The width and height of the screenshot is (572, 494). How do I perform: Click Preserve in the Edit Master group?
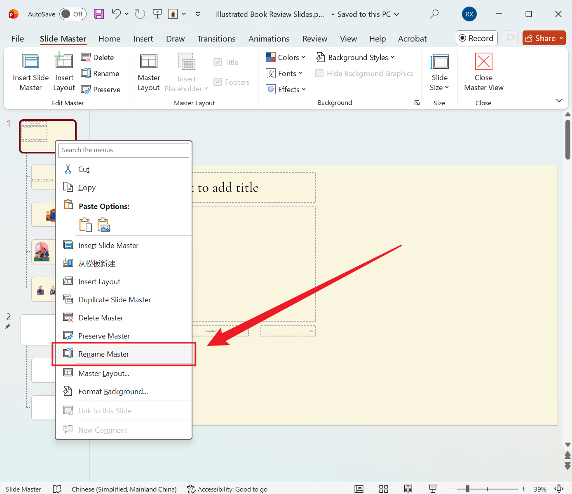(x=101, y=90)
